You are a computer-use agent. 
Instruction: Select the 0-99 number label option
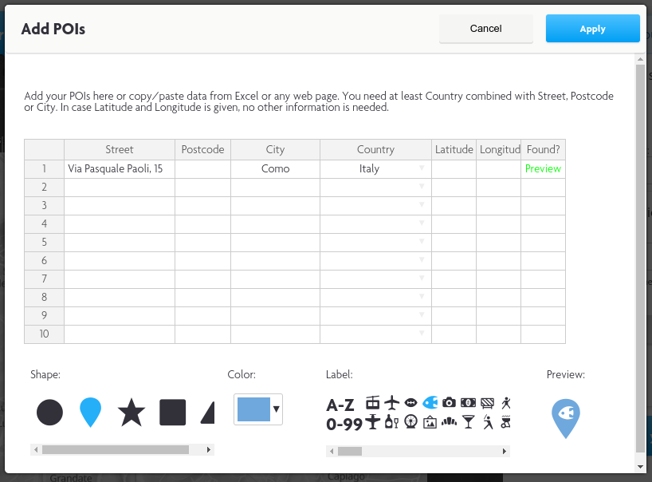[344, 424]
